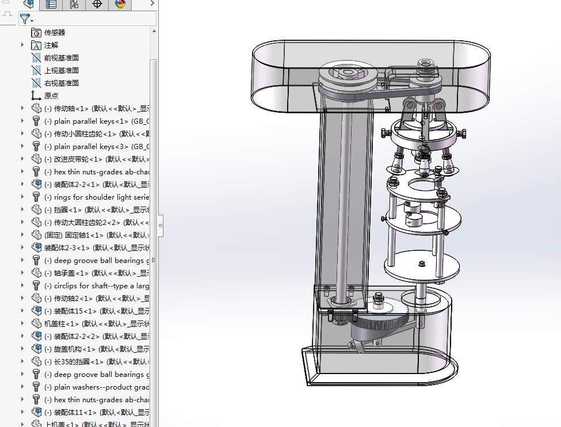Select the 装配体15<1> subassembly icon
This screenshot has height=427, width=561.
click(36, 311)
